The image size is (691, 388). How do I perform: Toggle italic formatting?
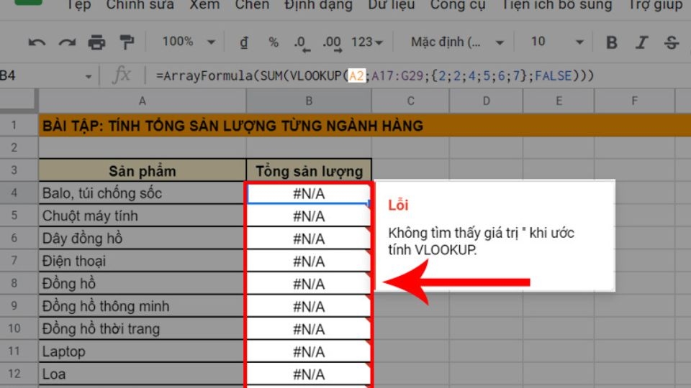[641, 42]
